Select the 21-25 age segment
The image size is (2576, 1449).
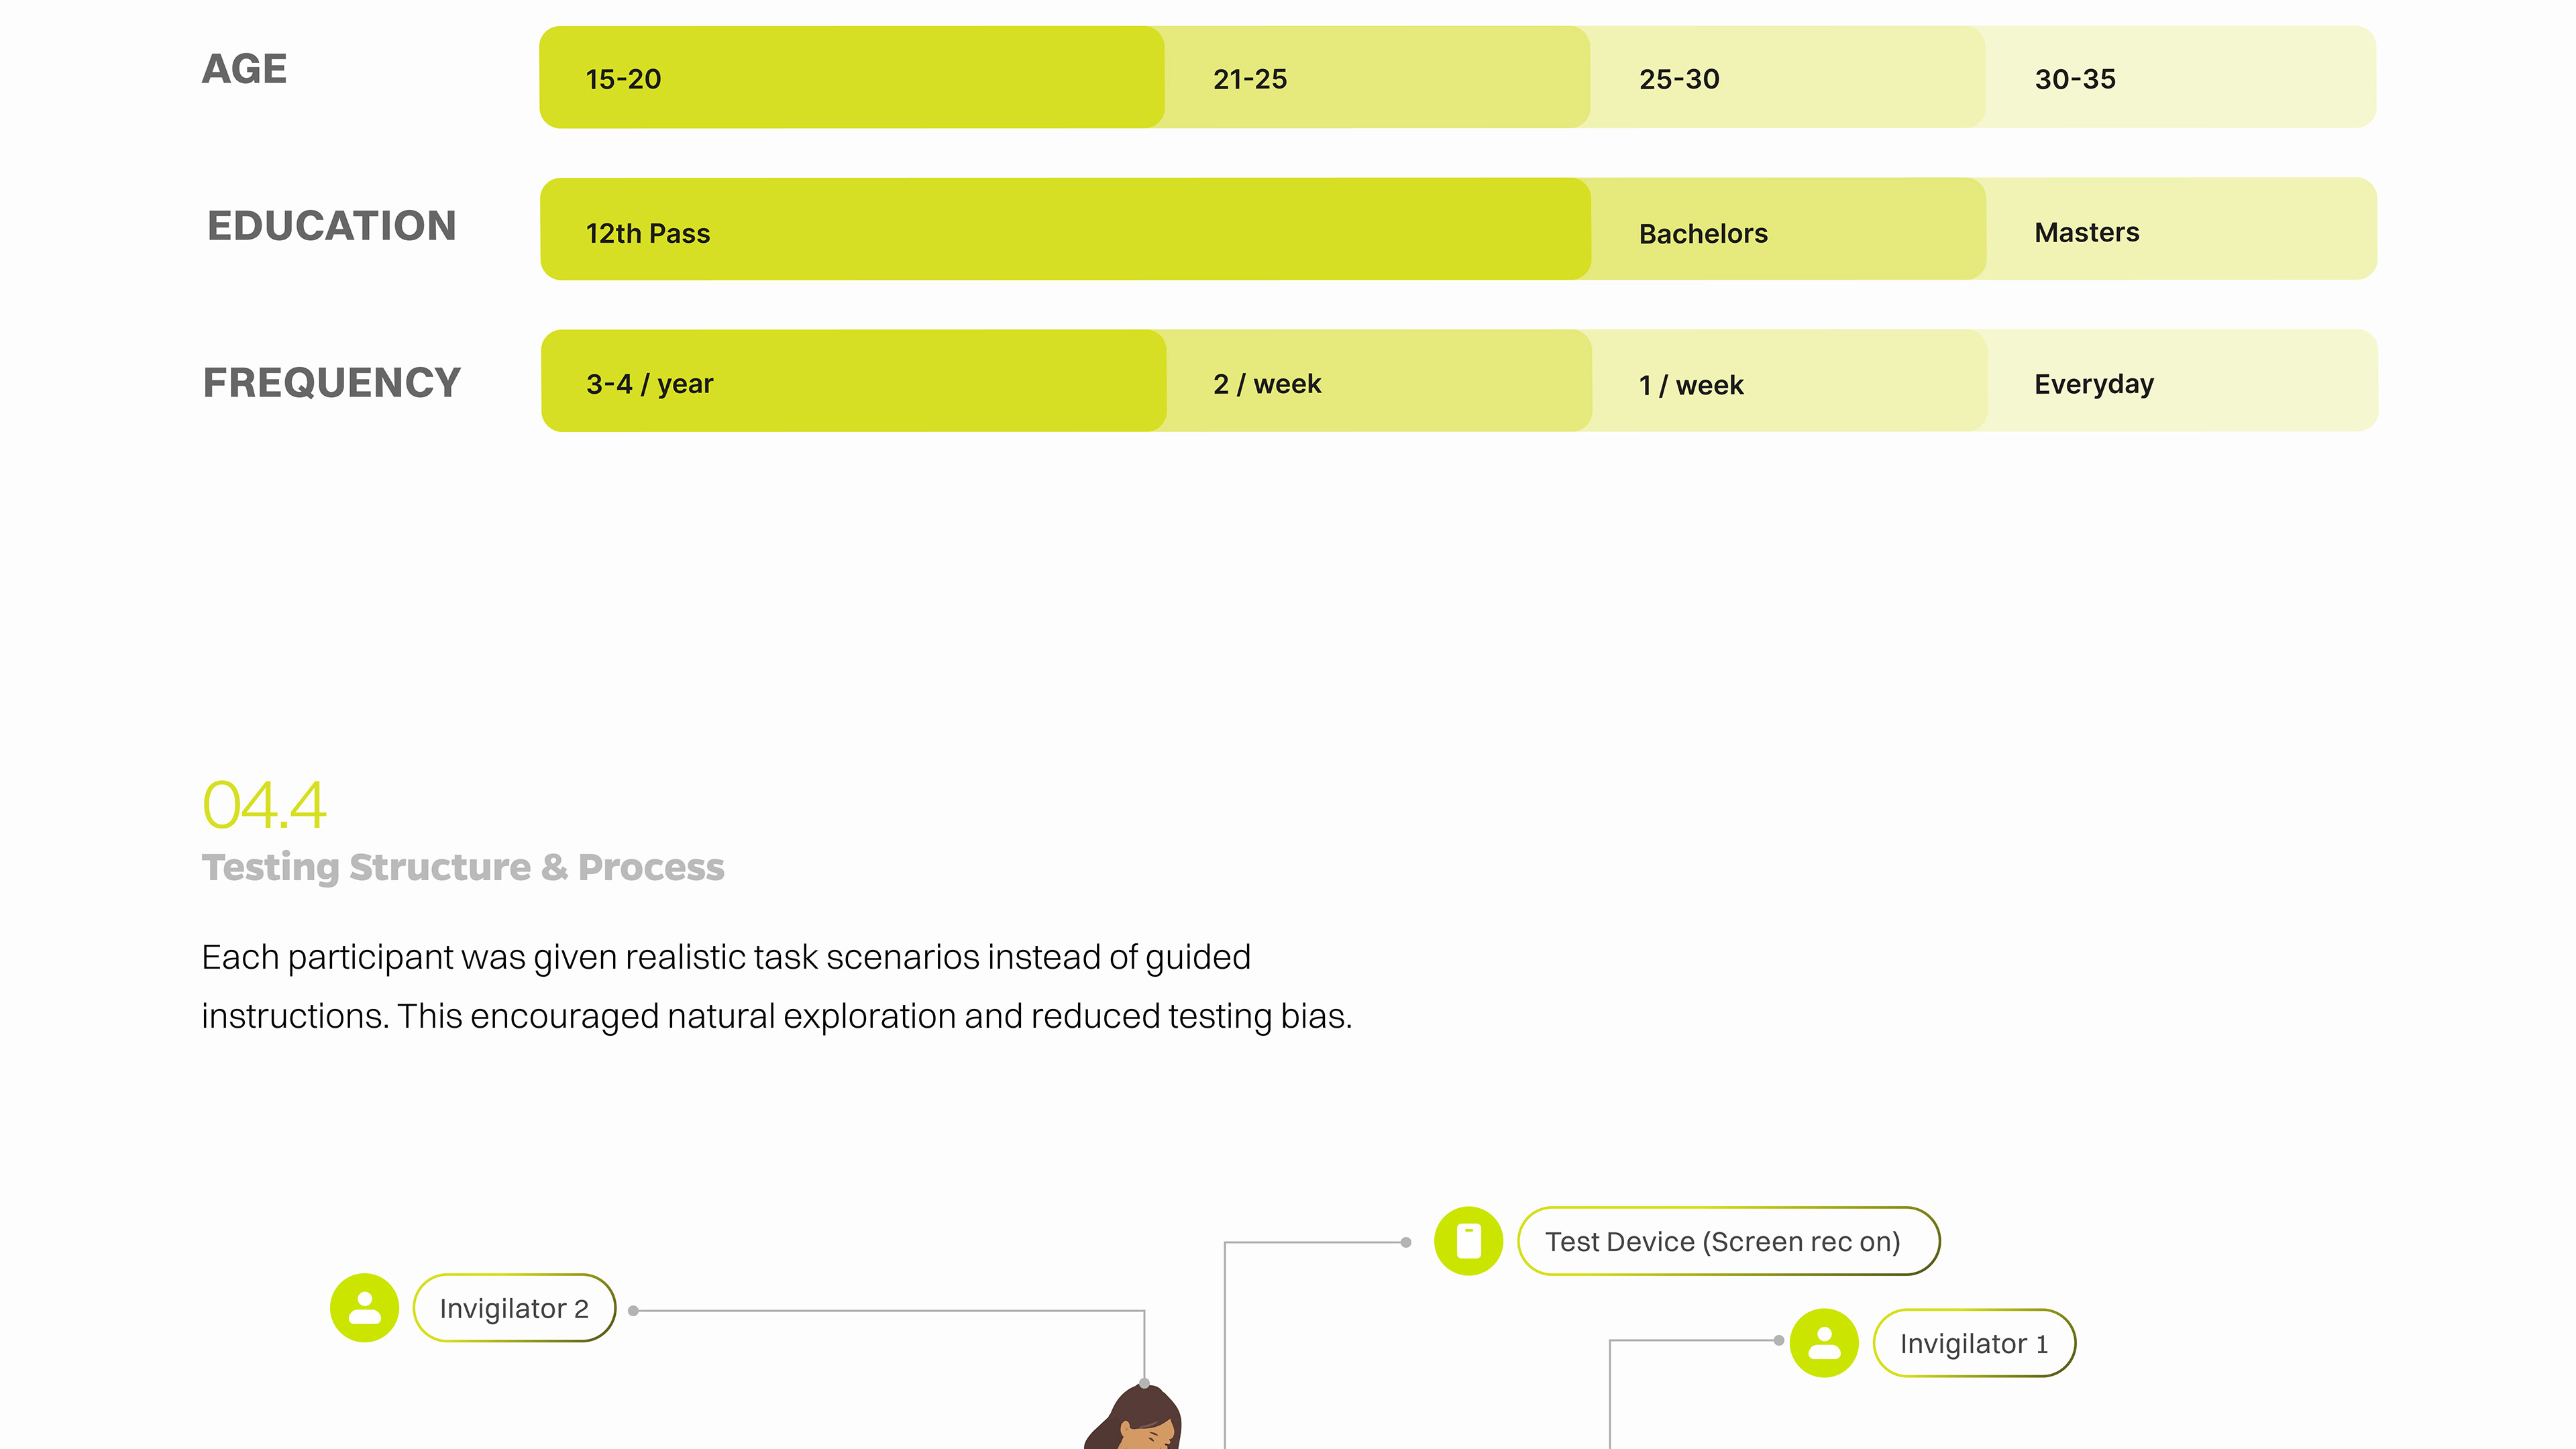coord(1376,78)
